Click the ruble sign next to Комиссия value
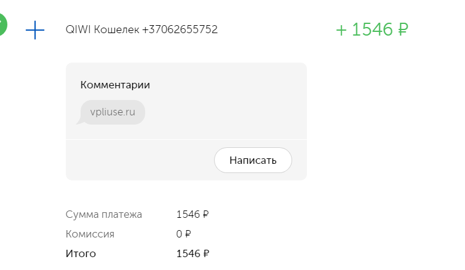Screen dimensions: 465x270 click(188, 234)
